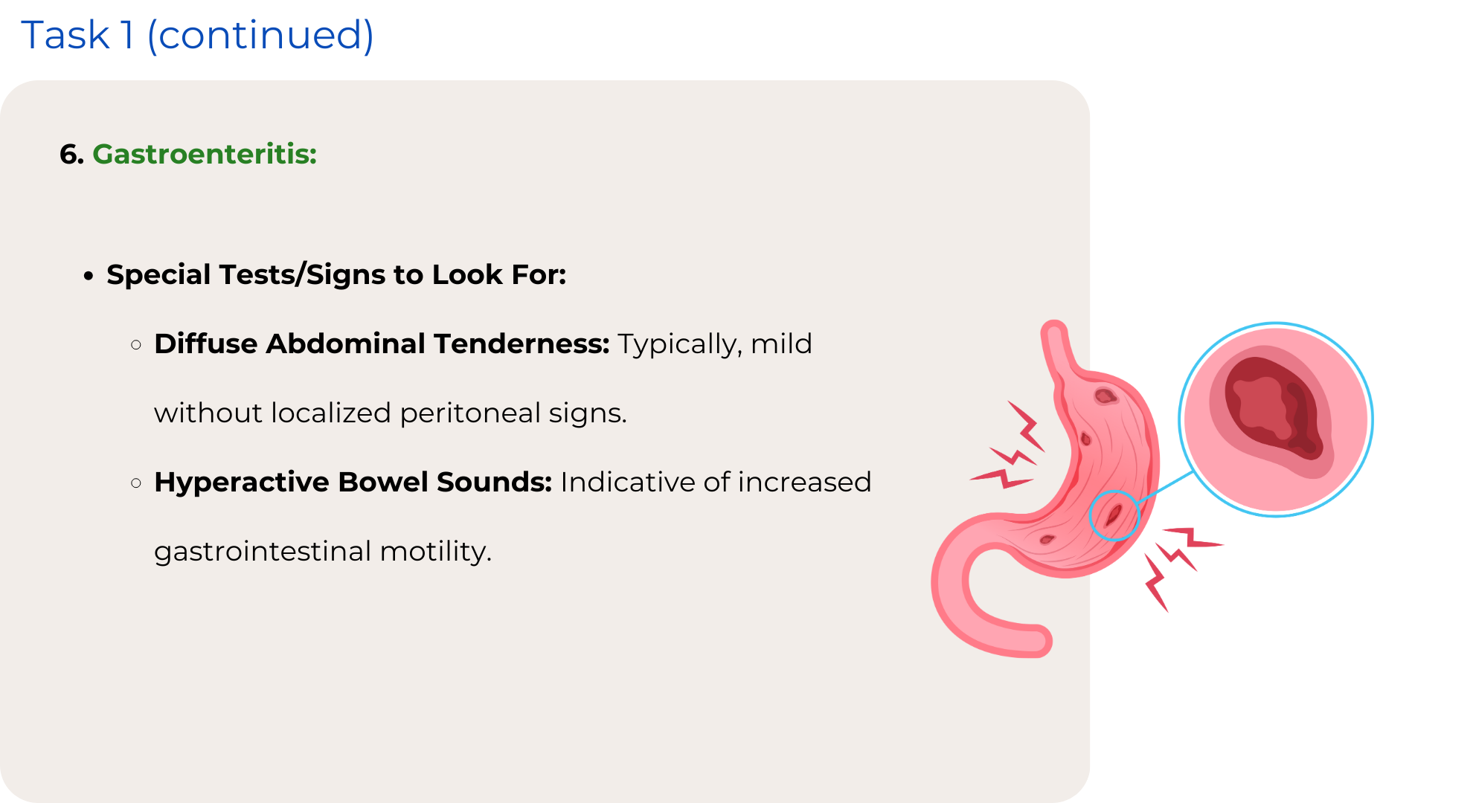Click the number 6 list marker
Image resolution: width=1473 pixels, height=803 pixels.
[x=71, y=154]
